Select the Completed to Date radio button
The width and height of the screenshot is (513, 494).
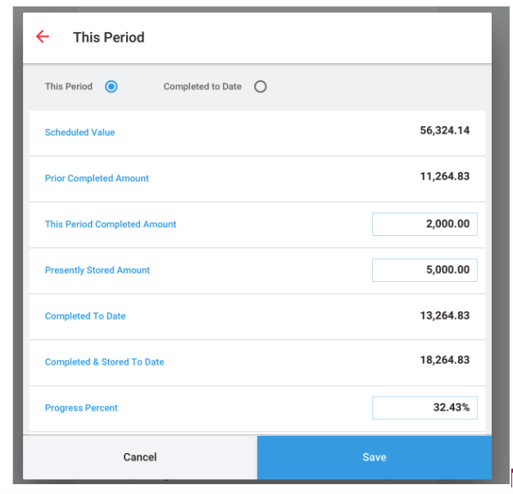(x=260, y=87)
